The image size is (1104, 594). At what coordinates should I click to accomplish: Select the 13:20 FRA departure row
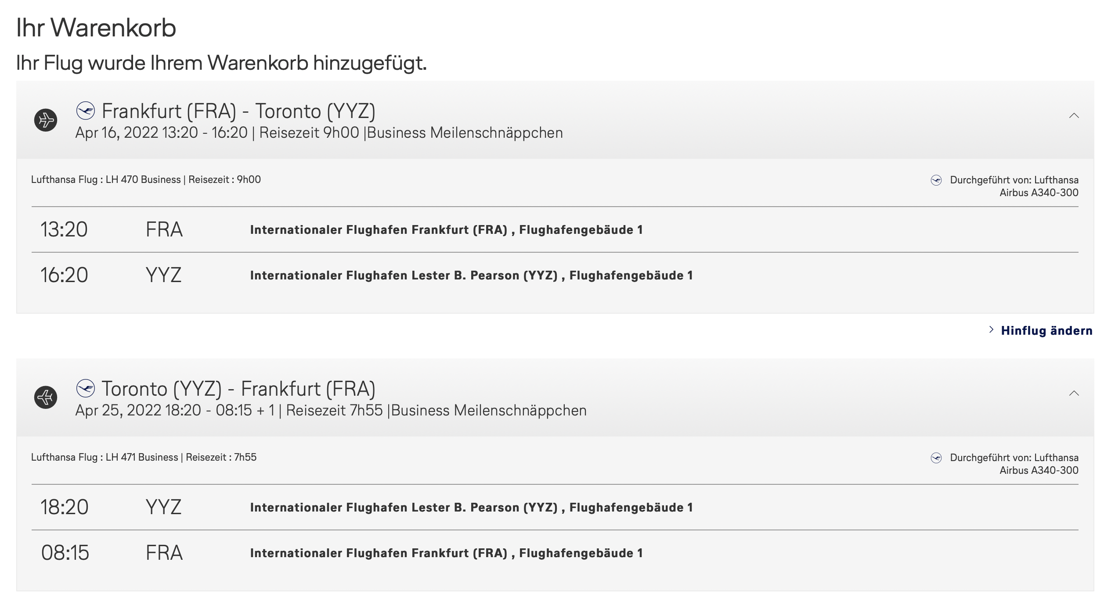coord(555,229)
